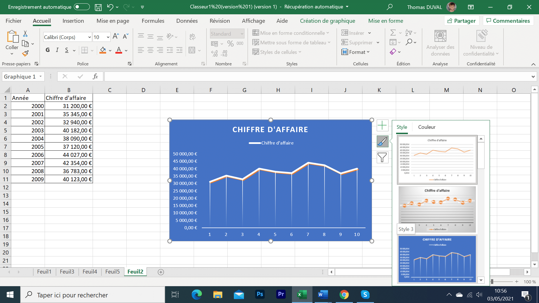
Task: Open the chart Styles brush icon
Action: (x=382, y=141)
